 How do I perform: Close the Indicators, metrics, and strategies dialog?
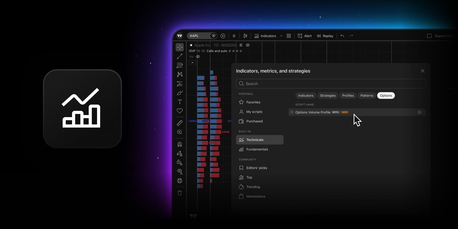click(x=423, y=71)
